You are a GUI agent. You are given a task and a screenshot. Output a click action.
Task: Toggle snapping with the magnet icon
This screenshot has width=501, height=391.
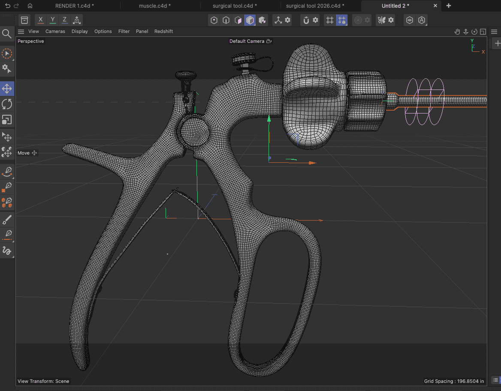tap(306, 20)
